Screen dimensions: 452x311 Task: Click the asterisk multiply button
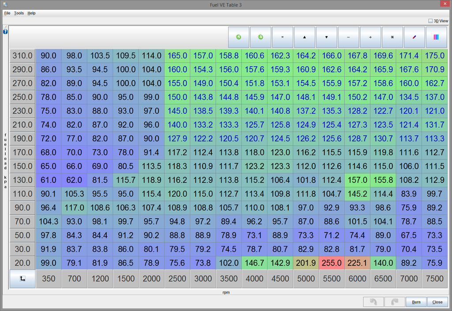pyautogui.click(x=392, y=37)
